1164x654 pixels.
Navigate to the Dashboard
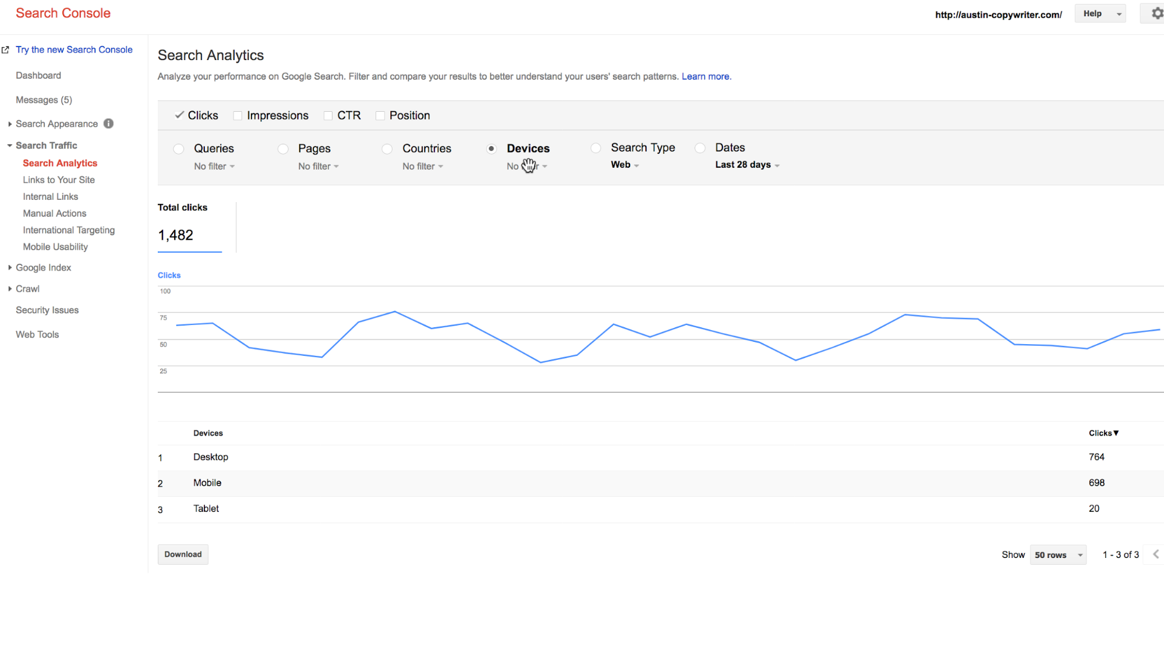click(x=38, y=75)
